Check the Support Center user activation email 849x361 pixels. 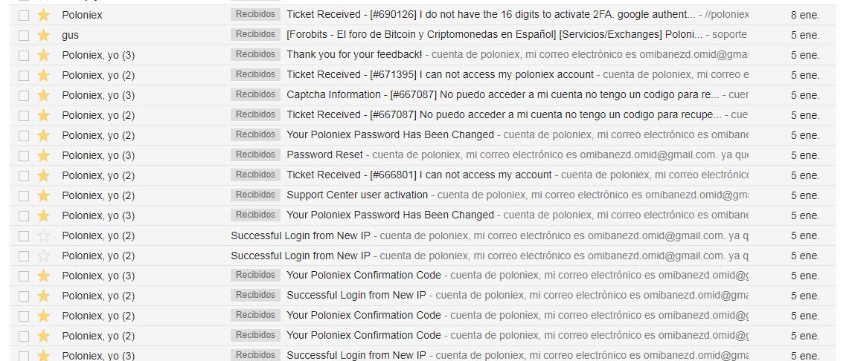(x=24, y=195)
